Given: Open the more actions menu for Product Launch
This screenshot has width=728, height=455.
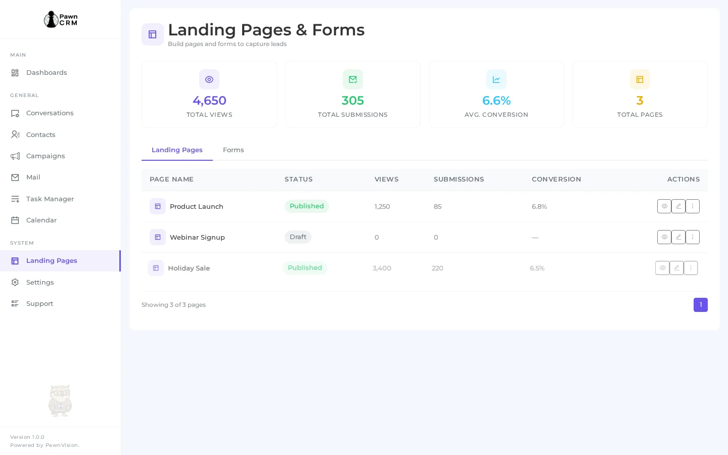Looking at the screenshot, I should [x=693, y=206].
